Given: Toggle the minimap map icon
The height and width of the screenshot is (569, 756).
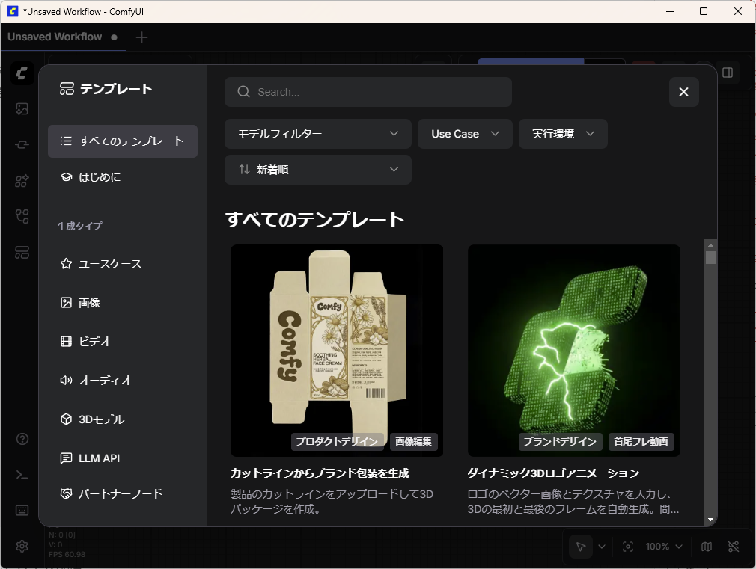Looking at the screenshot, I should (707, 547).
